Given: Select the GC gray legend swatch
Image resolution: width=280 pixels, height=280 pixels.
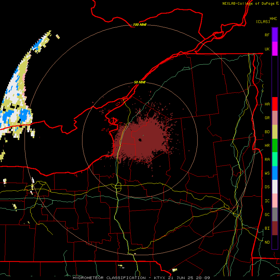Looking at the screenshot, I should [275, 214].
